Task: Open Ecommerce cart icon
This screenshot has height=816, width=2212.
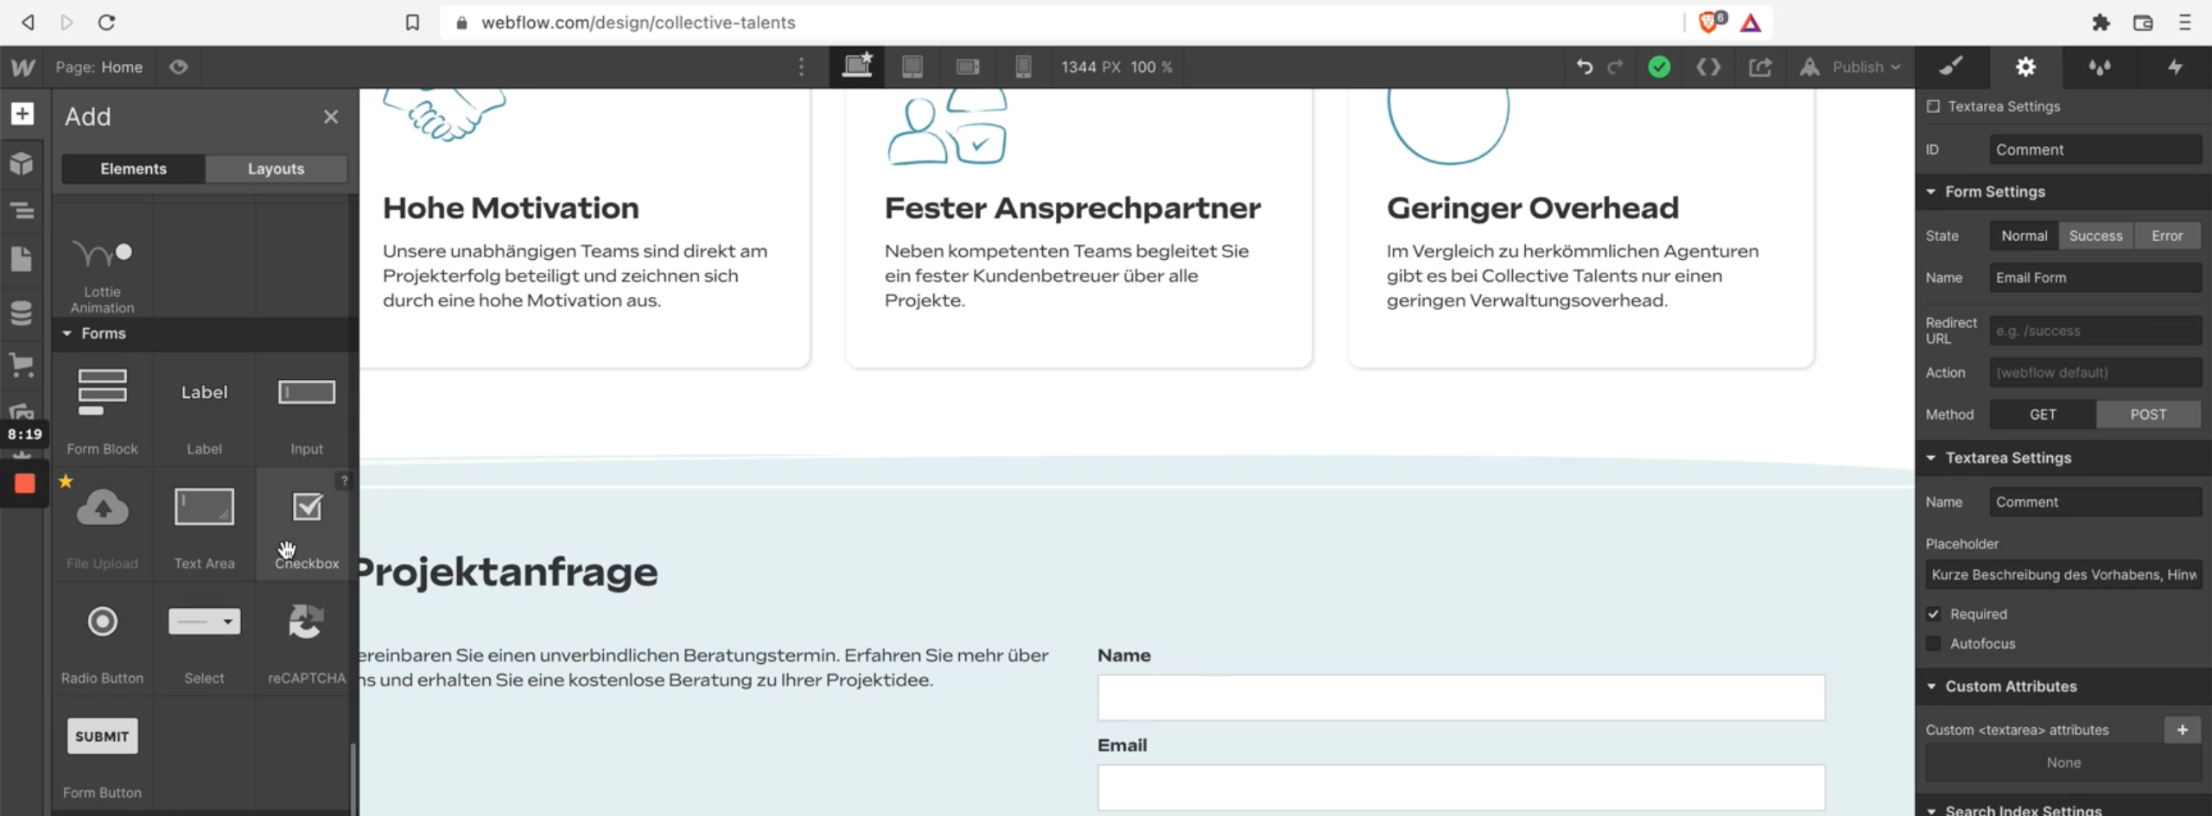Action: (22, 364)
